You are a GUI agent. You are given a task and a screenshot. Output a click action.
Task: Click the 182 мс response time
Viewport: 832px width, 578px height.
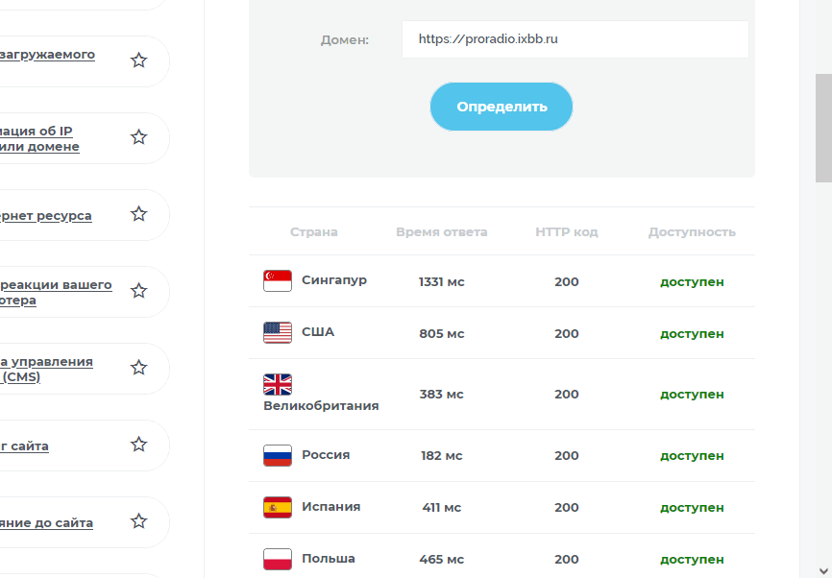point(442,456)
